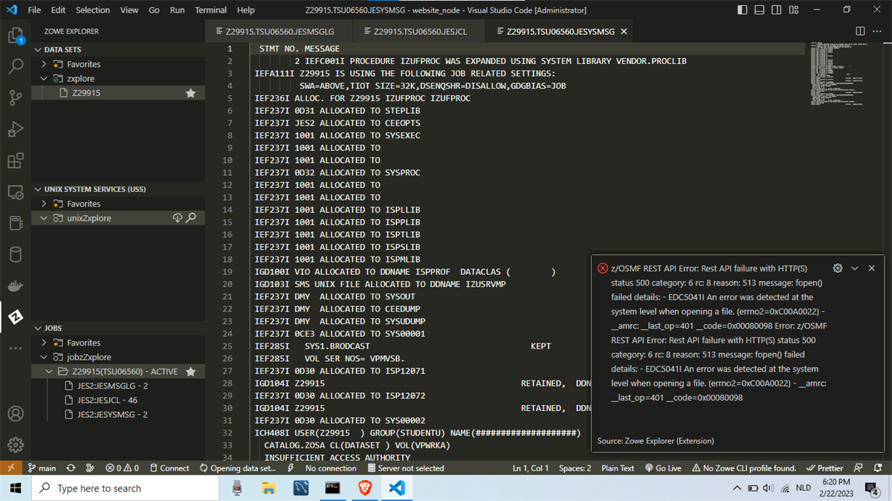Screen dimensions: 892x501
Task: Open the Selection menu
Action: click(x=92, y=10)
